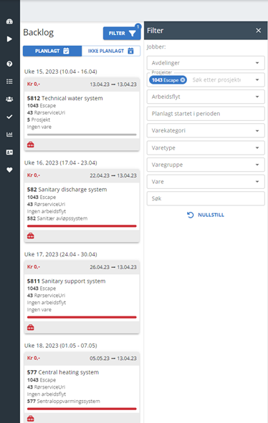The width and height of the screenshot is (268, 423).
Task: Switch to the IKKE PLANLAGT tab
Action: 111,51
